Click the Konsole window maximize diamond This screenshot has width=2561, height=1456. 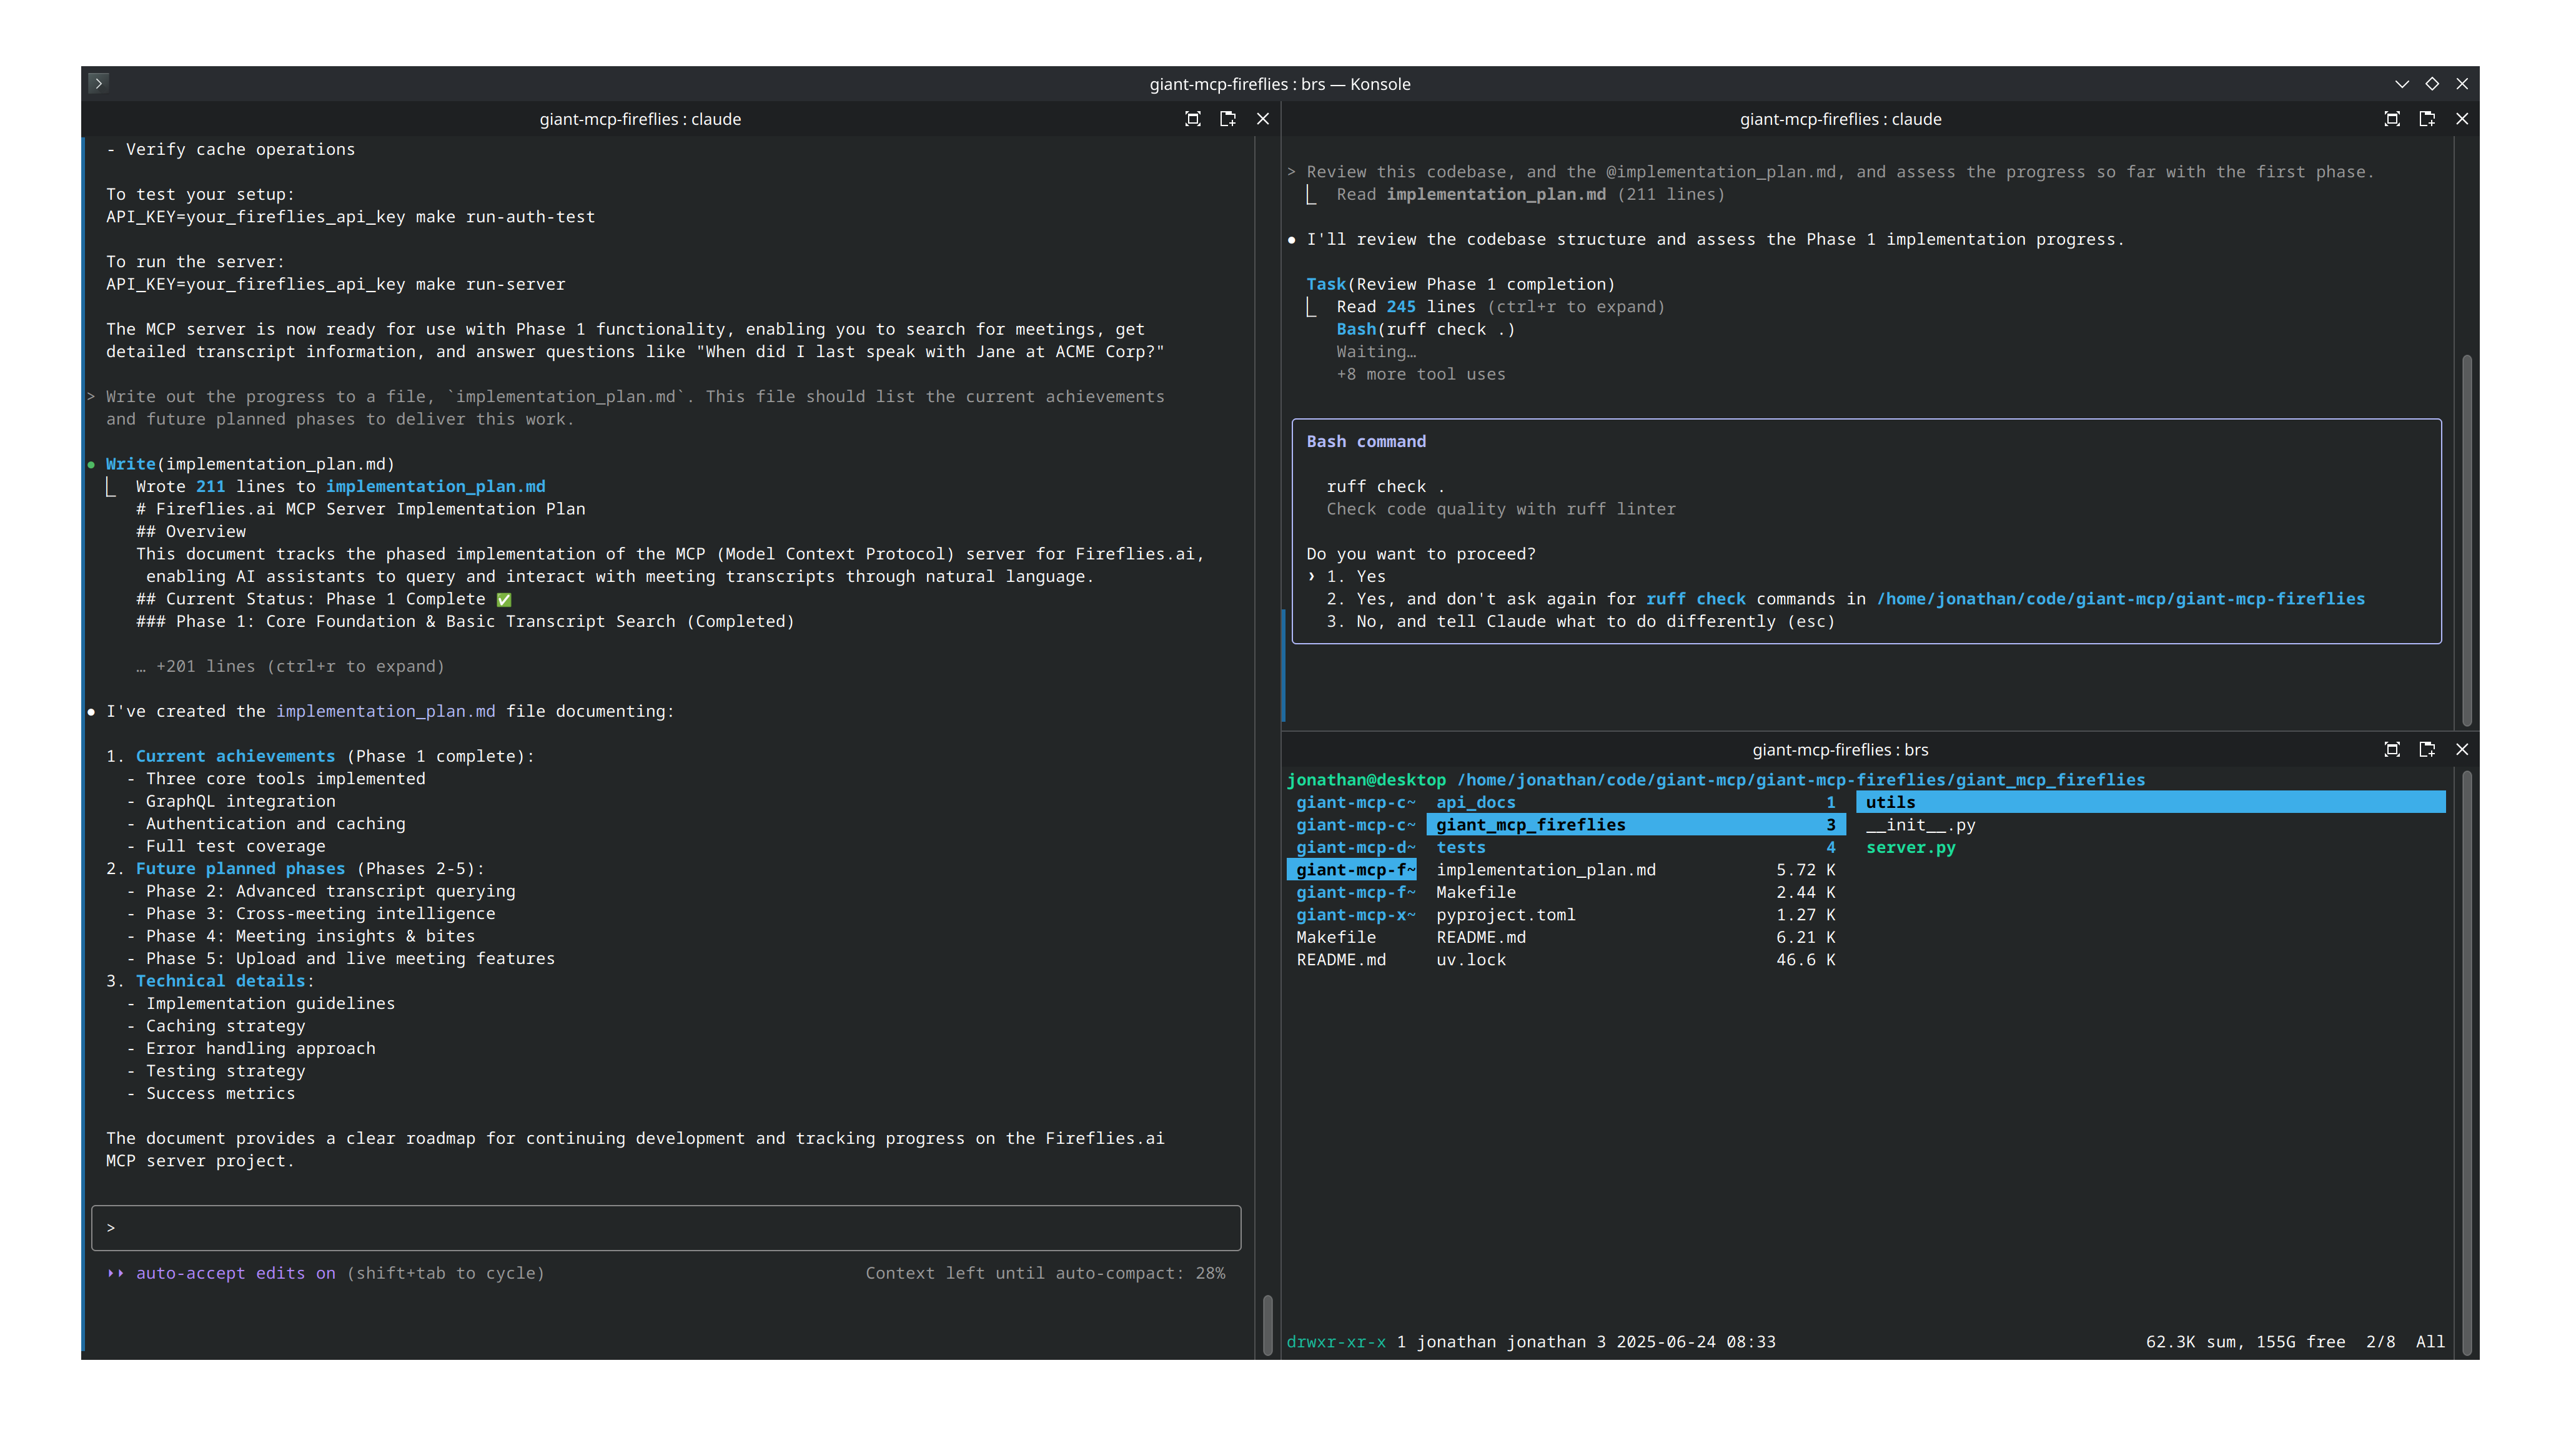pos(2432,84)
